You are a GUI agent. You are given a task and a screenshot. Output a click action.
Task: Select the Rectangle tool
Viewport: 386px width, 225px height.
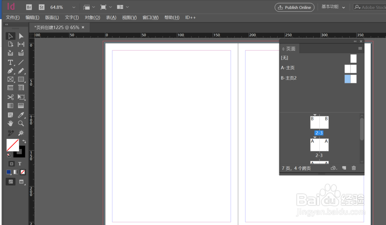click(x=21, y=79)
